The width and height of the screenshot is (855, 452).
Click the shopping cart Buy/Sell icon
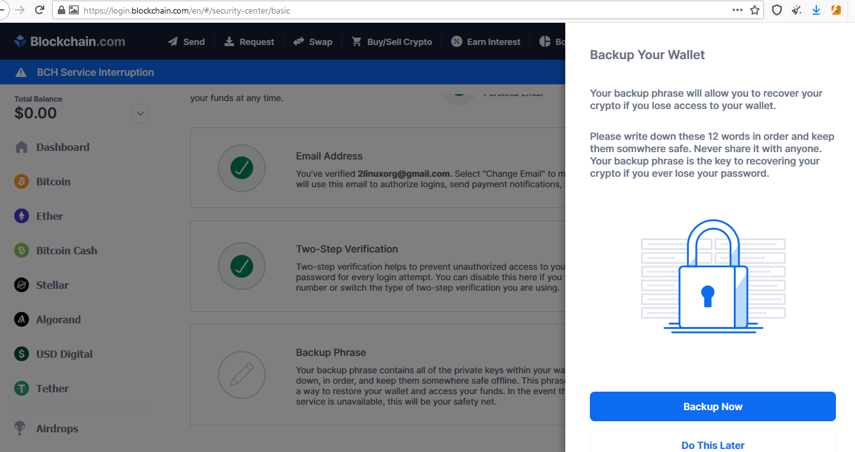pos(357,42)
